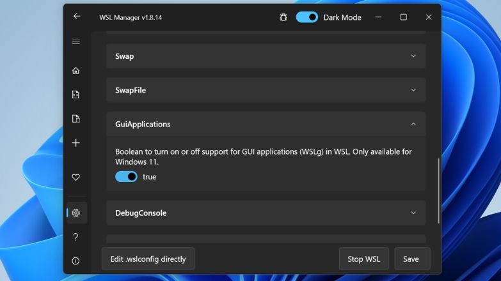Click Edit .wslconfig directly button

point(148,259)
